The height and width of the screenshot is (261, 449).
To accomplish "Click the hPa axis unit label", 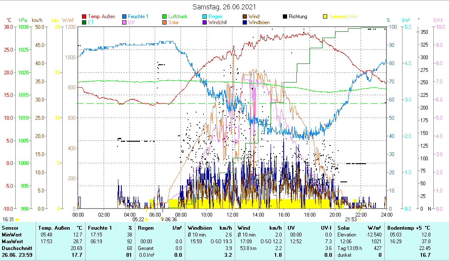I will (22, 20).
